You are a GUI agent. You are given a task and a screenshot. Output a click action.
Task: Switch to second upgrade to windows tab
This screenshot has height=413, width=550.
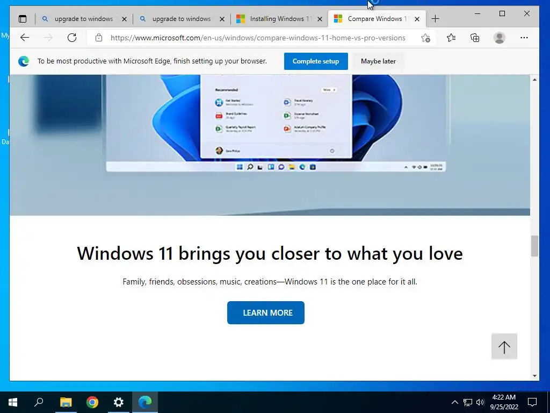click(x=182, y=19)
